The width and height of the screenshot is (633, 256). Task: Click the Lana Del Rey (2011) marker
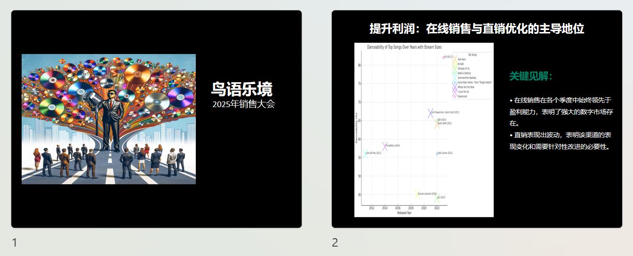pos(365,153)
